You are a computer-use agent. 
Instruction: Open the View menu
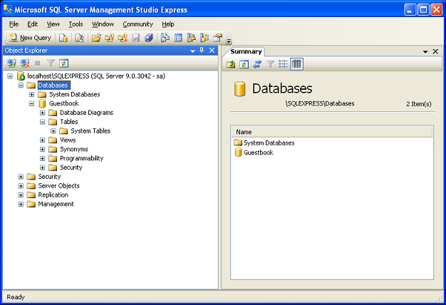click(x=53, y=24)
